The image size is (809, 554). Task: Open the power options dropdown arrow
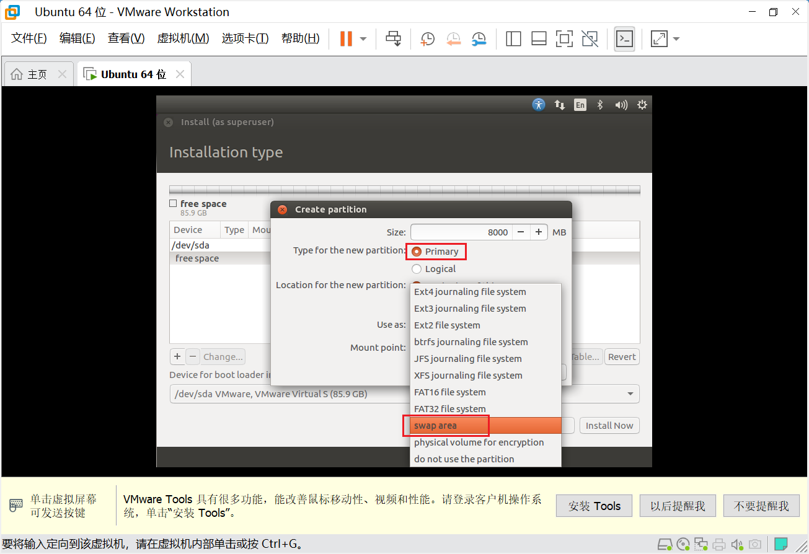pos(363,38)
